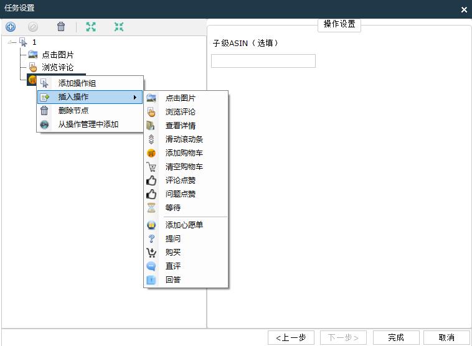Click the hourglass icon beside 等待
This screenshot has height=346, width=472.
click(151, 208)
